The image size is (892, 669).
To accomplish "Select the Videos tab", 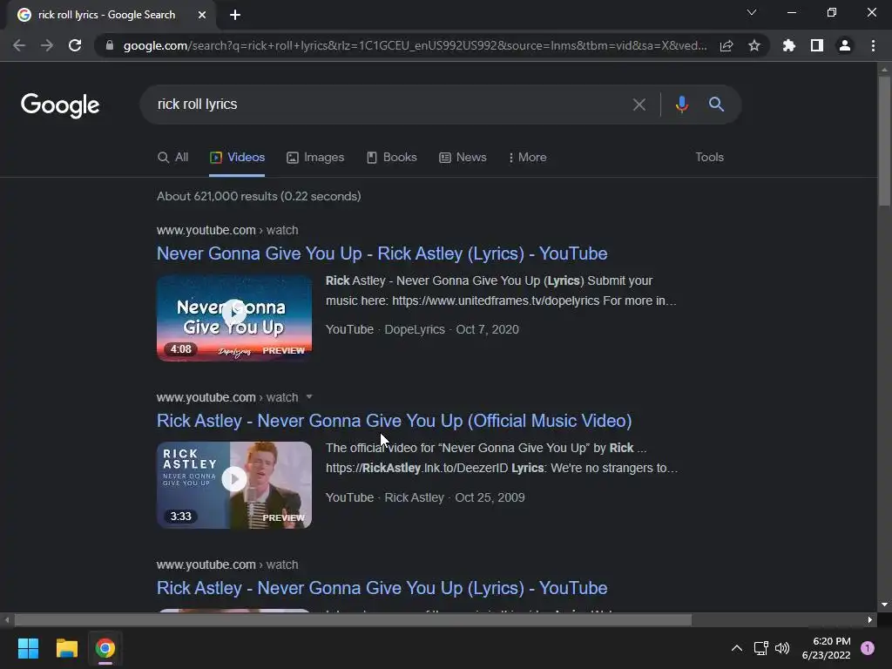I will [x=237, y=157].
